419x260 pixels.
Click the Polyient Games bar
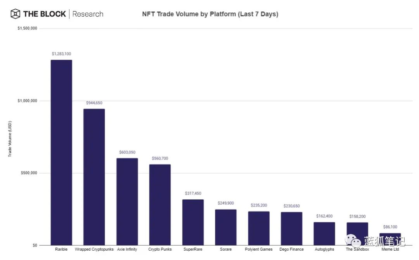(259, 228)
